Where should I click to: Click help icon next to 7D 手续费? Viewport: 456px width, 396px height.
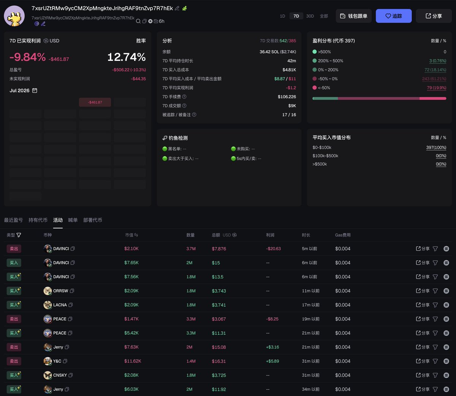184,97
